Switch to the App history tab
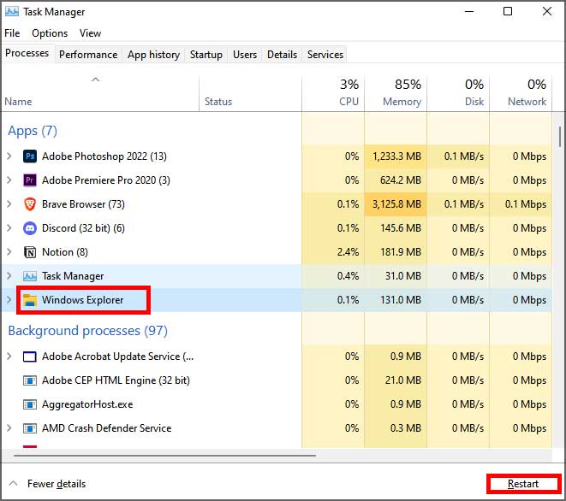Screen dimensions: 566x501 pos(153,55)
